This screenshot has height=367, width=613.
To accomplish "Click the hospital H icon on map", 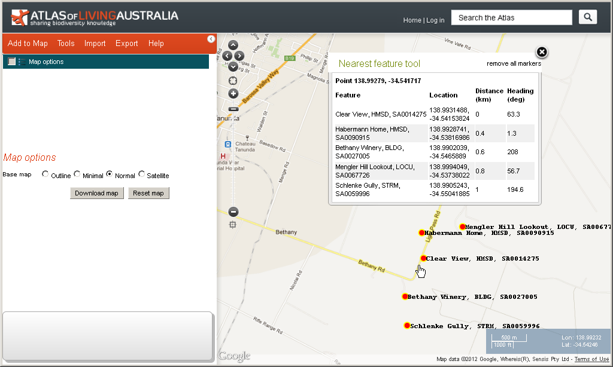I will [x=223, y=156].
